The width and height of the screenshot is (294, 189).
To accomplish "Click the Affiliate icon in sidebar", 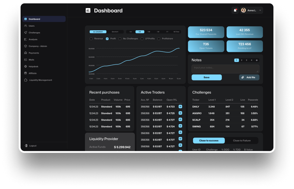I will 26,73.
